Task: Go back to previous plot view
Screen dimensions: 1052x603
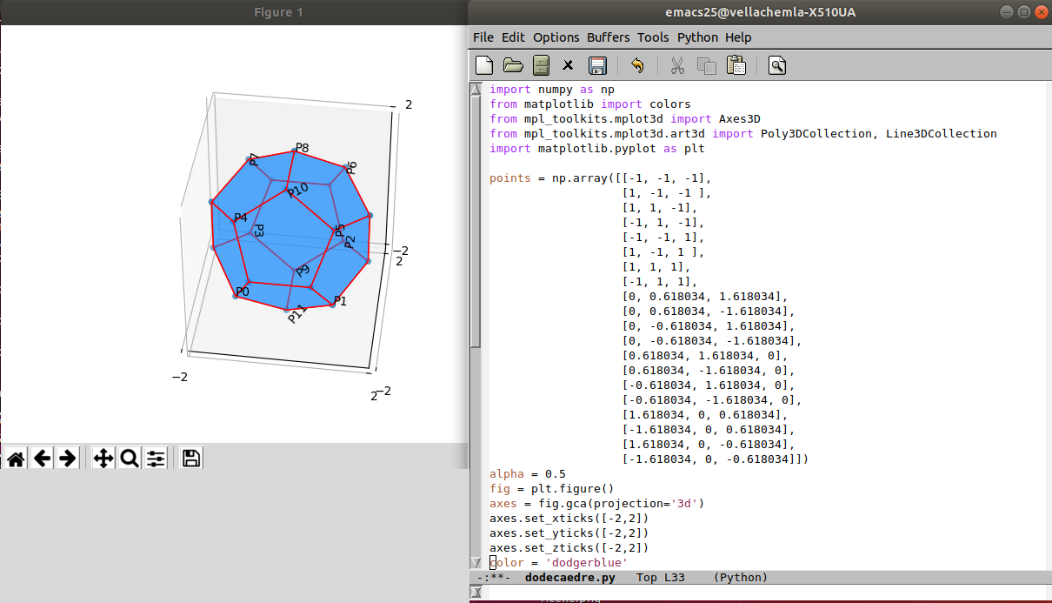Action: (42, 458)
